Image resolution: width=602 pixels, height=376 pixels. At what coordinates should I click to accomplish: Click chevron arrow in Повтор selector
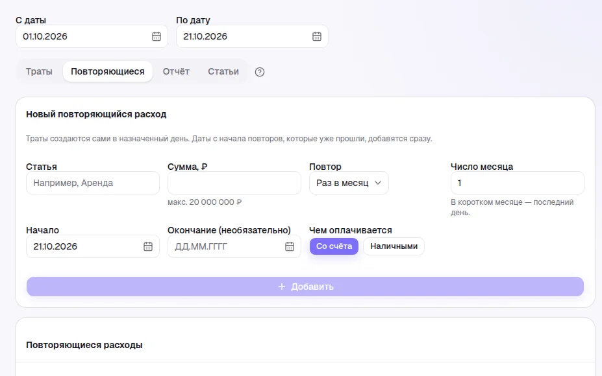coord(378,183)
